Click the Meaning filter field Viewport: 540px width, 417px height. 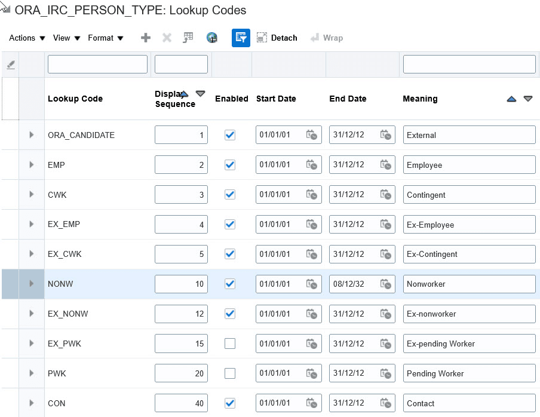pyautogui.click(x=469, y=64)
